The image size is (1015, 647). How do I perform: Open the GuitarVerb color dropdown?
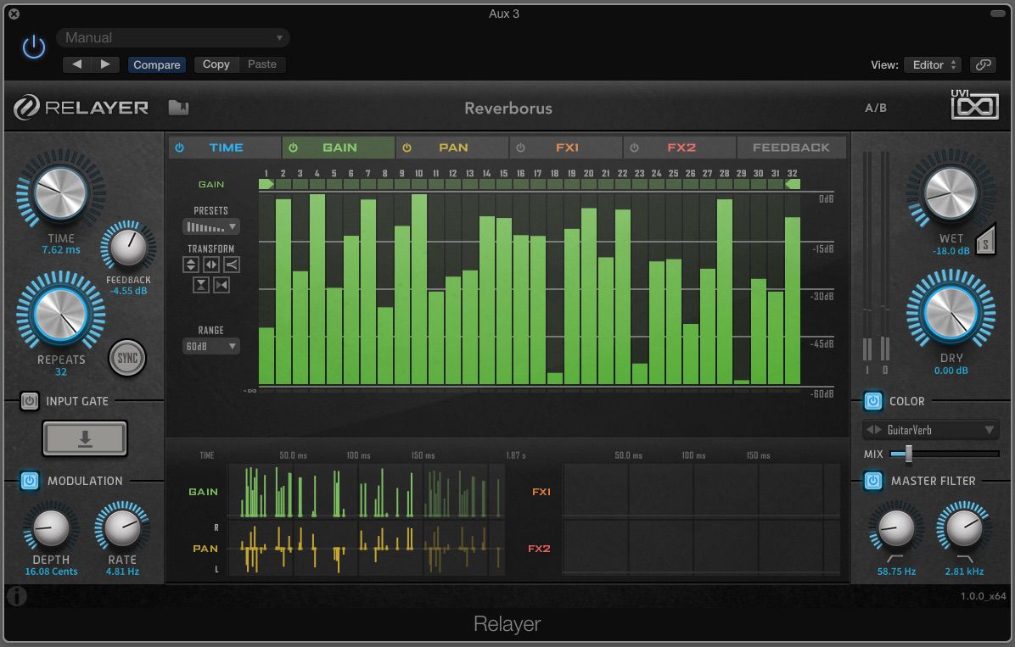[x=930, y=430]
